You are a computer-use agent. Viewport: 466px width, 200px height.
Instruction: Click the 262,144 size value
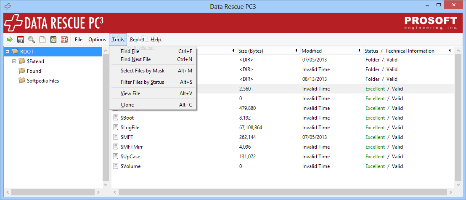tap(247, 137)
